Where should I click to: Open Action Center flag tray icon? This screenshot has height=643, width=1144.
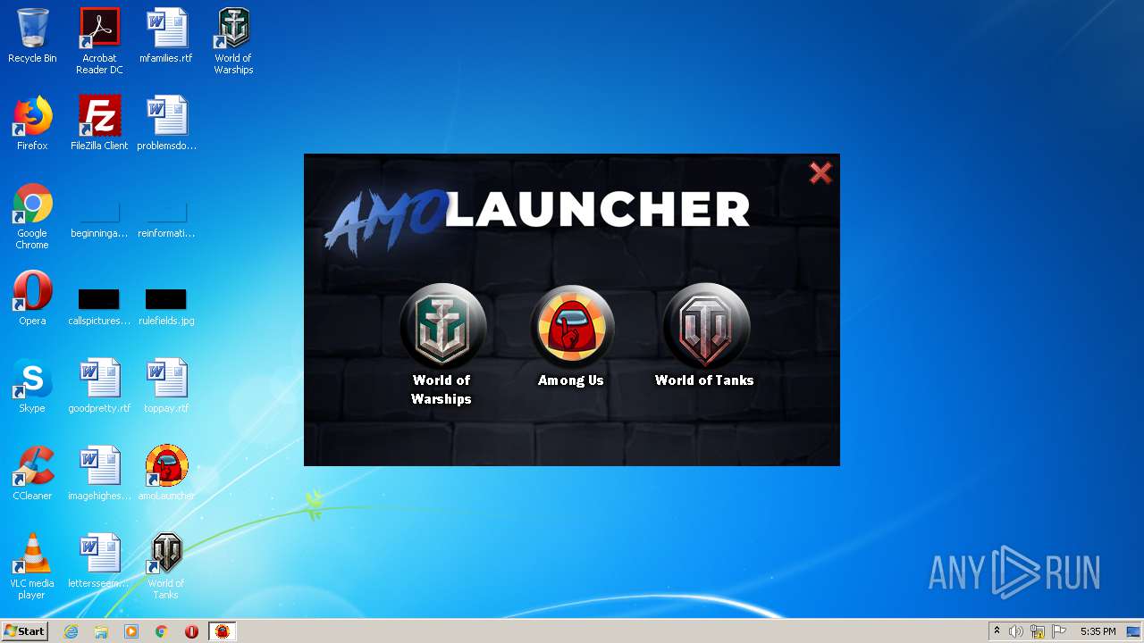(1059, 631)
